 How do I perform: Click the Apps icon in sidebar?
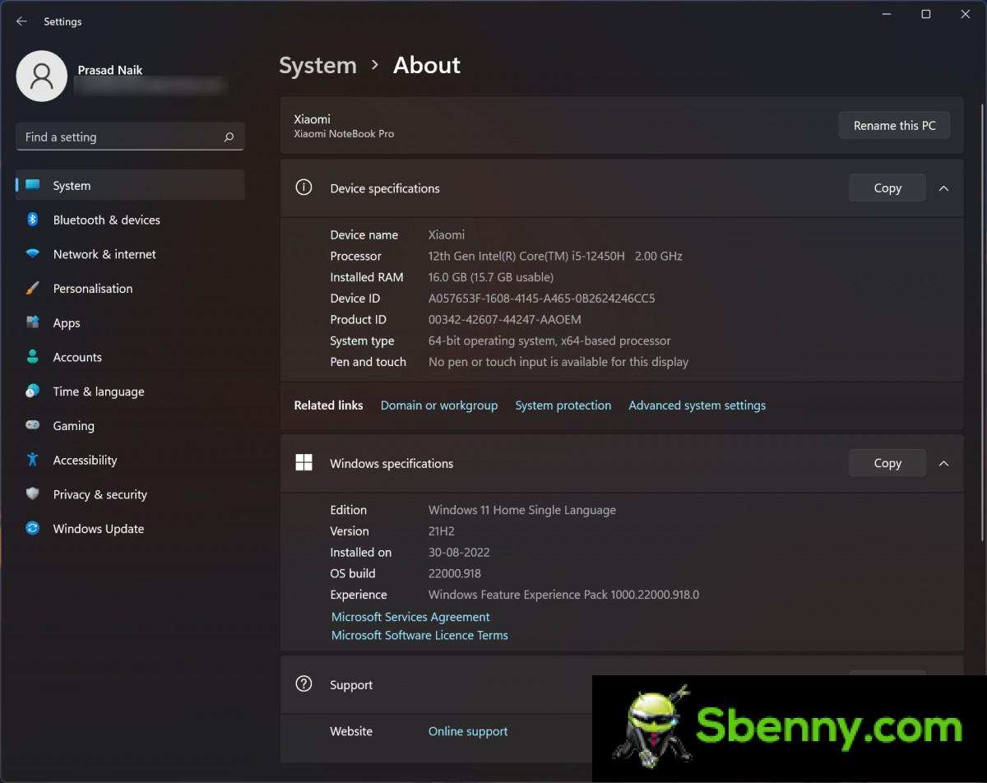coord(33,322)
